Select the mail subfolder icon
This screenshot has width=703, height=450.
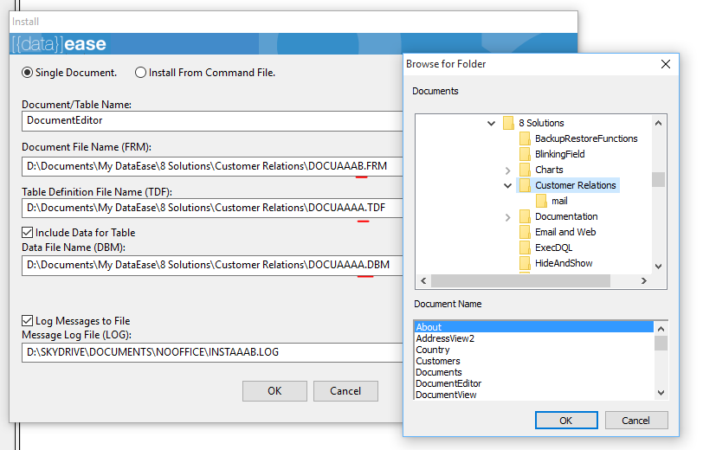tap(542, 201)
